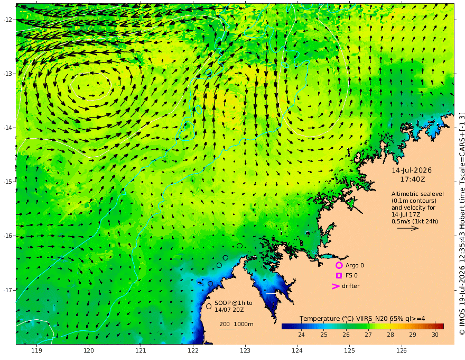Image resolution: width=465 pixels, height=360 pixels.
Task: Click the longitude axis label 119
Action: [x=36, y=350]
